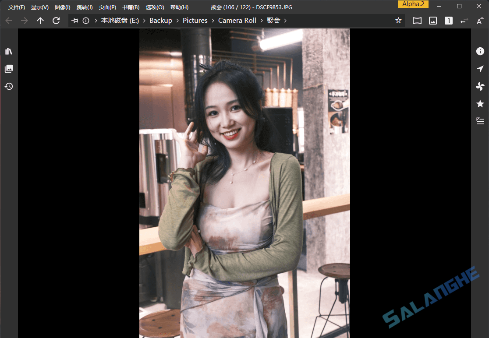
Task: Open the History panel
Action: click(x=8, y=86)
